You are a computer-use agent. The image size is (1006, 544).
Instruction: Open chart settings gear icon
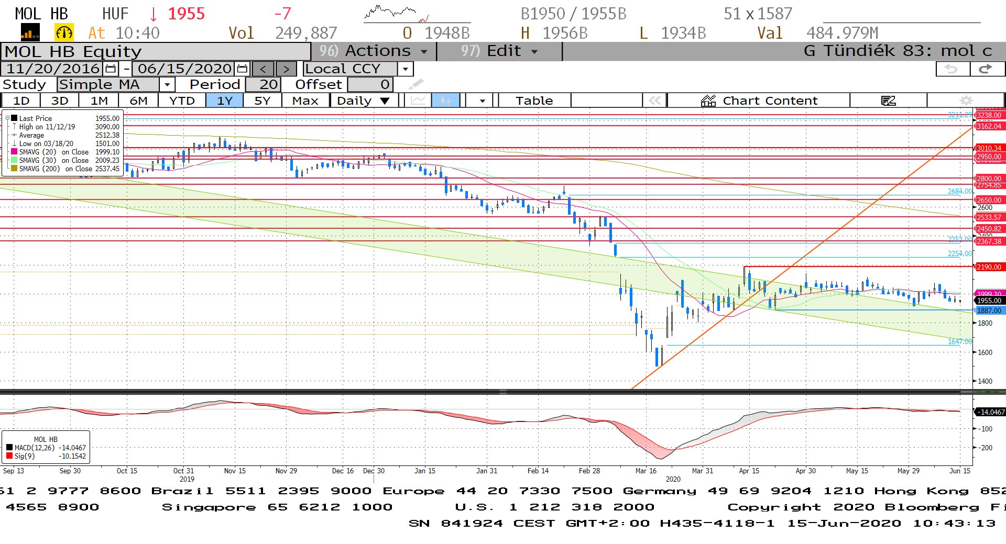(966, 101)
